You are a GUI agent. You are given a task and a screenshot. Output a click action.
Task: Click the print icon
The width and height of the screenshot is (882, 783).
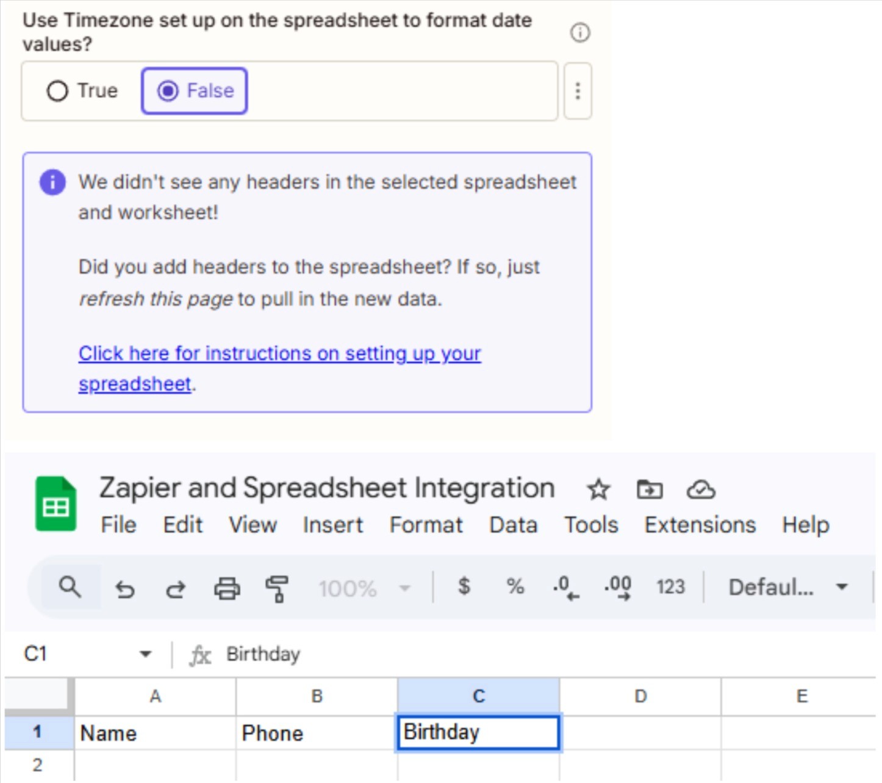(x=227, y=589)
